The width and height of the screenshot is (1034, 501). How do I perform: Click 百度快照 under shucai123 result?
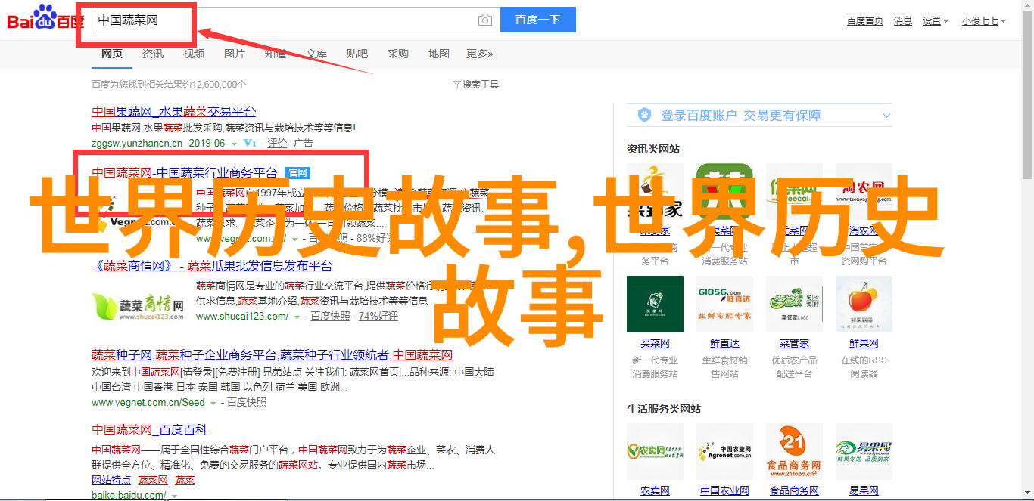[330, 317]
